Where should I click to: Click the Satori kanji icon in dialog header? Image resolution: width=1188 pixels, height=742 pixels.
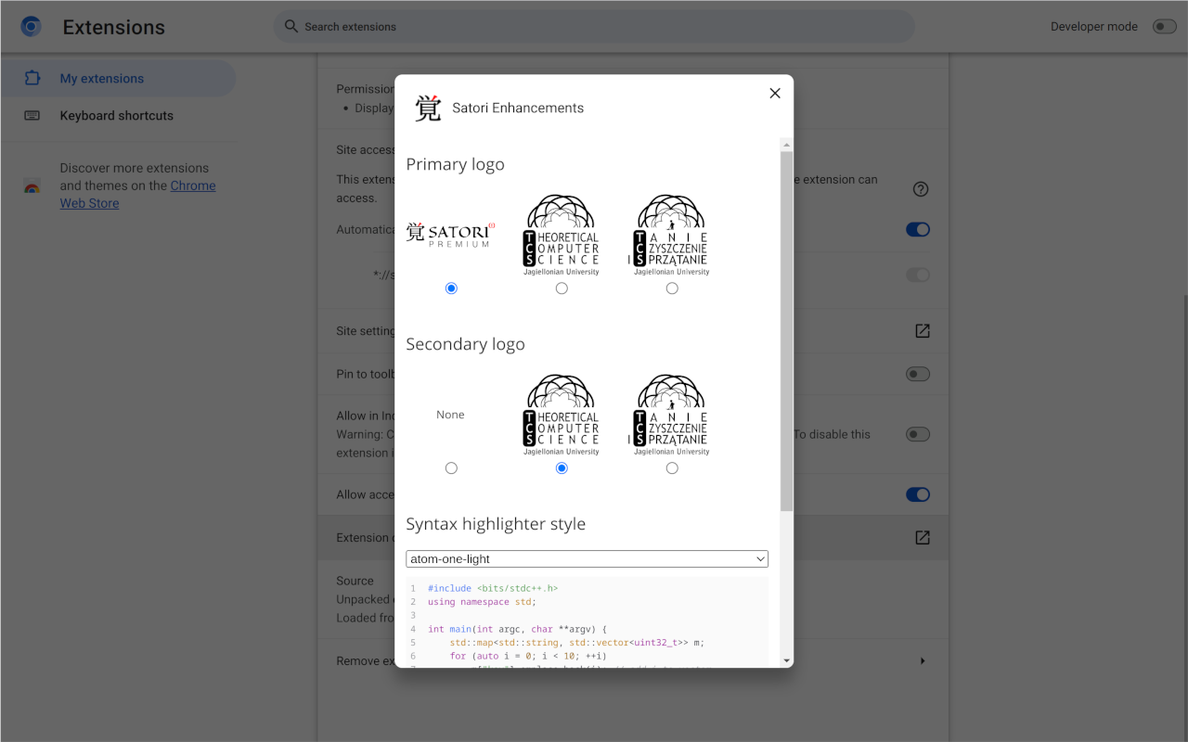tap(428, 108)
